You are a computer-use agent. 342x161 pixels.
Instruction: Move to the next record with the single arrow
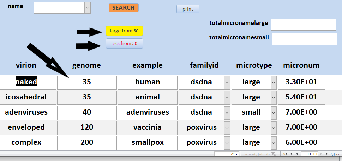click(x=296, y=154)
